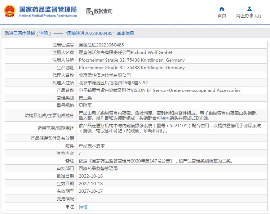The width and height of the screenshot is (270, 214).
Task: Click the 注册证编号 row label
Action: tap(63, 45)
